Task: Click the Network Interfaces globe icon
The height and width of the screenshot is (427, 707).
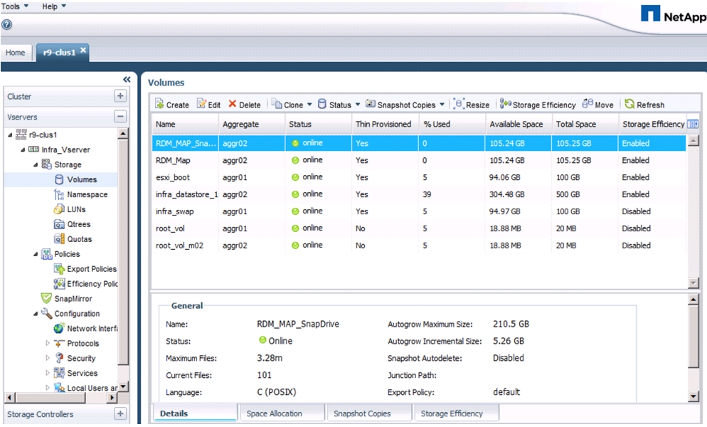Action: coord(59,329)
